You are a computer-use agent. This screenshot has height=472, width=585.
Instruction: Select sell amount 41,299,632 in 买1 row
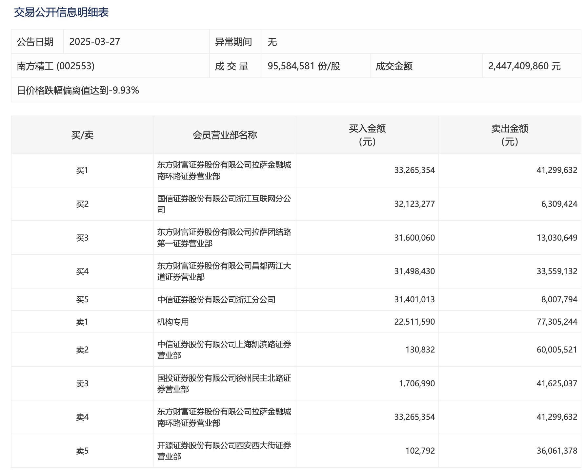(557, 170)
